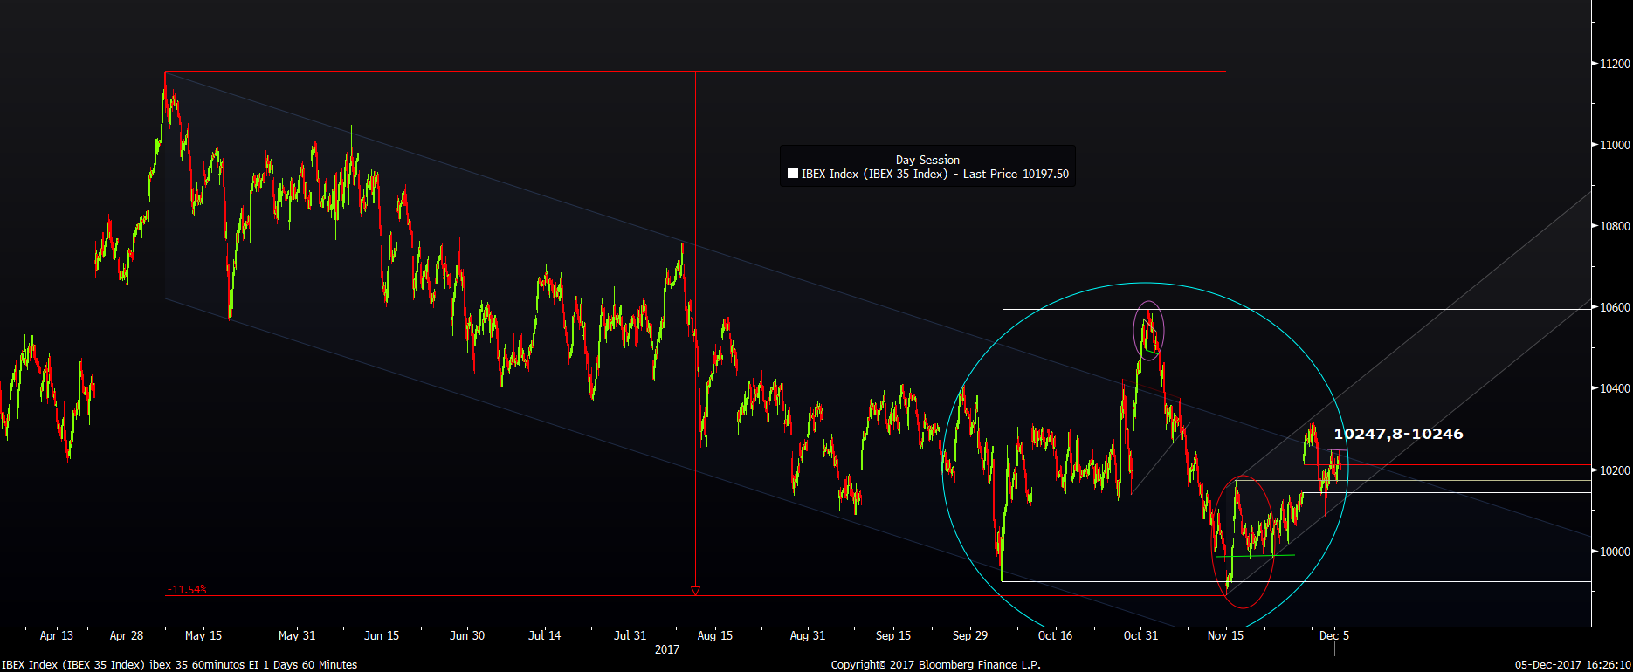This screenshot has height=672, width=1633.
Task: Select the 'Jul 31' date axis label
Action: [630, 635]
